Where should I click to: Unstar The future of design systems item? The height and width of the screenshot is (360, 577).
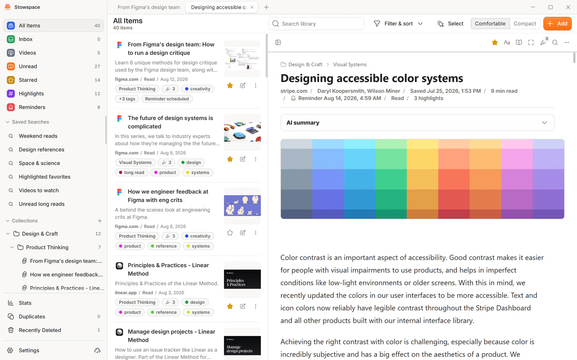pos(230,159)
